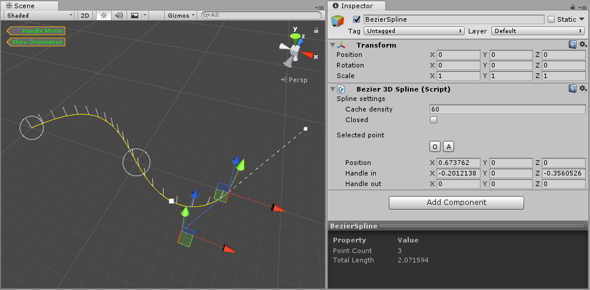Click the Bezier 3D Spline script icon
The height and width of the screenshot is (290, 590).
341,89
